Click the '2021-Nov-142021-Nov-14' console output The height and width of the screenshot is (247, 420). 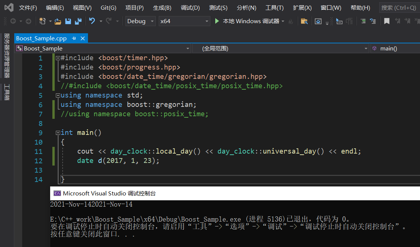point(91,204)
